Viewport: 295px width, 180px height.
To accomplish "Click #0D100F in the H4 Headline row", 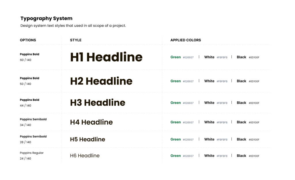I will pos(254,122).
